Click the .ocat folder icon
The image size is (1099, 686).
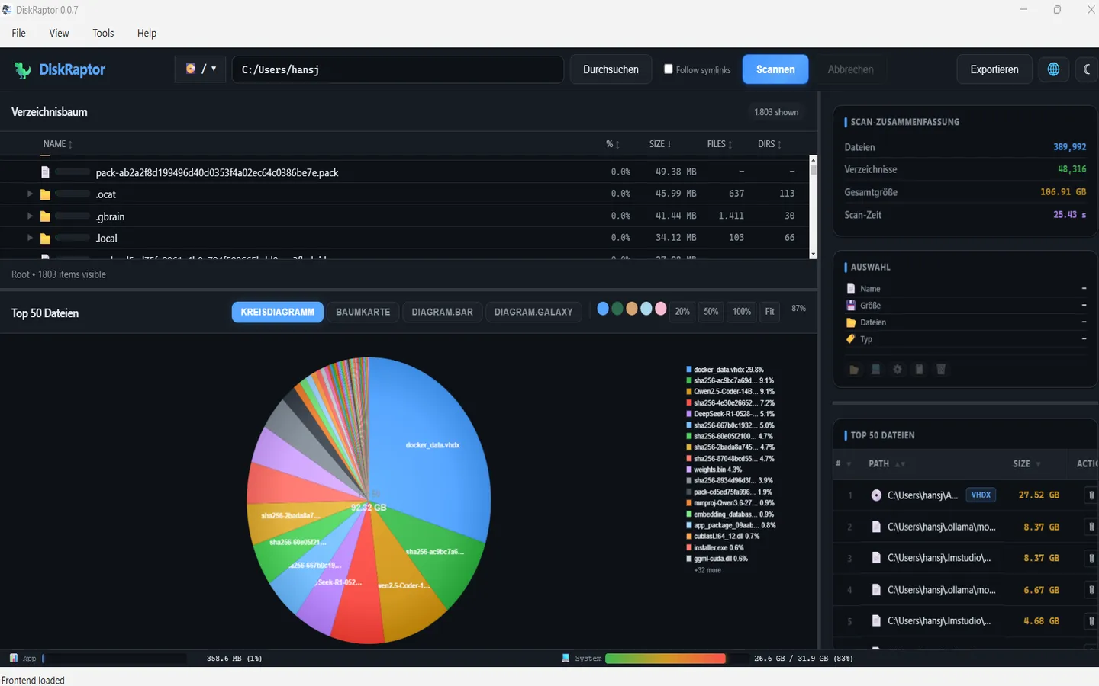tap(45, 194)
